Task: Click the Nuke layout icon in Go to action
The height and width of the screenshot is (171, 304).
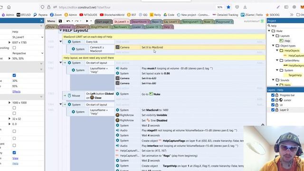Action: tap(151, 94)
